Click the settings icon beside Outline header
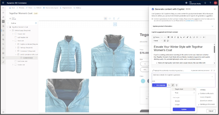 pyautogui.click(x=36, y=23)
